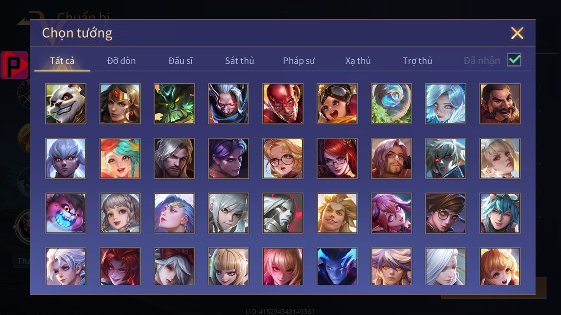Choose the red-masked Flash hero

click(283, 104)
